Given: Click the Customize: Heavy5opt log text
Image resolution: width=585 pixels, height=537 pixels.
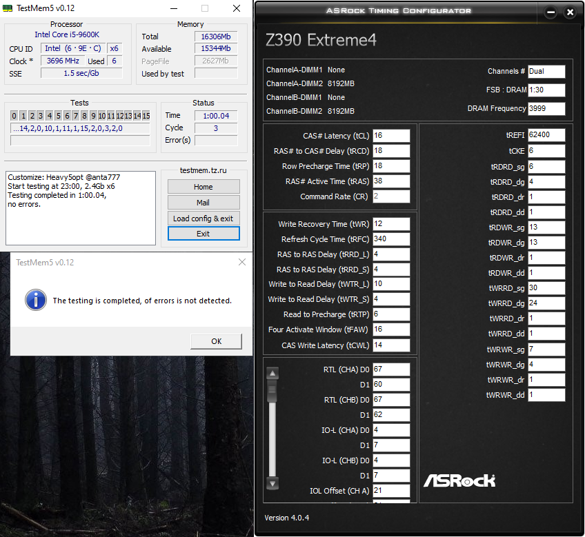Looking at the screenshot, I should click(63, 177).
